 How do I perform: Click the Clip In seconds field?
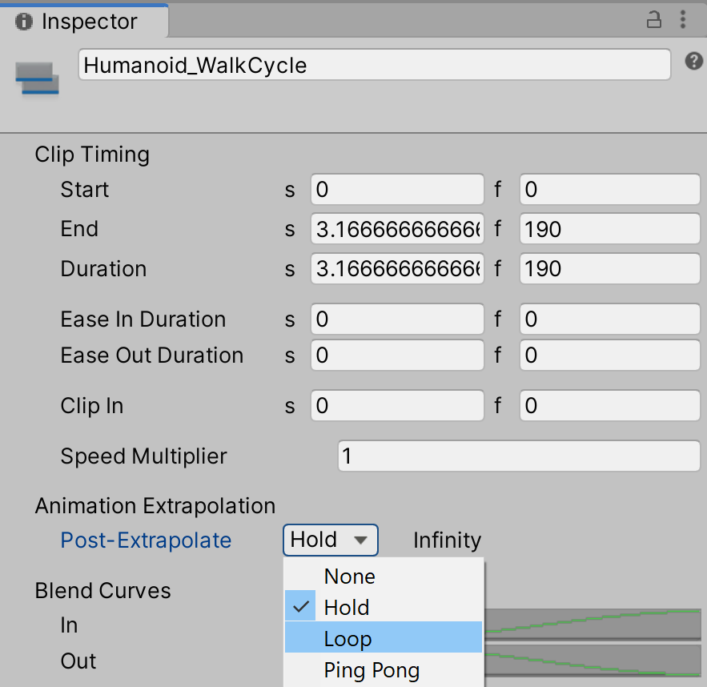click(397, 406)
